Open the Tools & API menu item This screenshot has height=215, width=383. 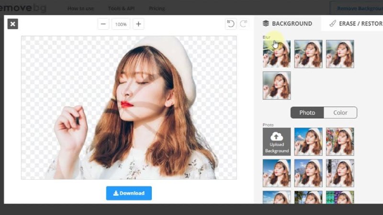tap(120, 8)
